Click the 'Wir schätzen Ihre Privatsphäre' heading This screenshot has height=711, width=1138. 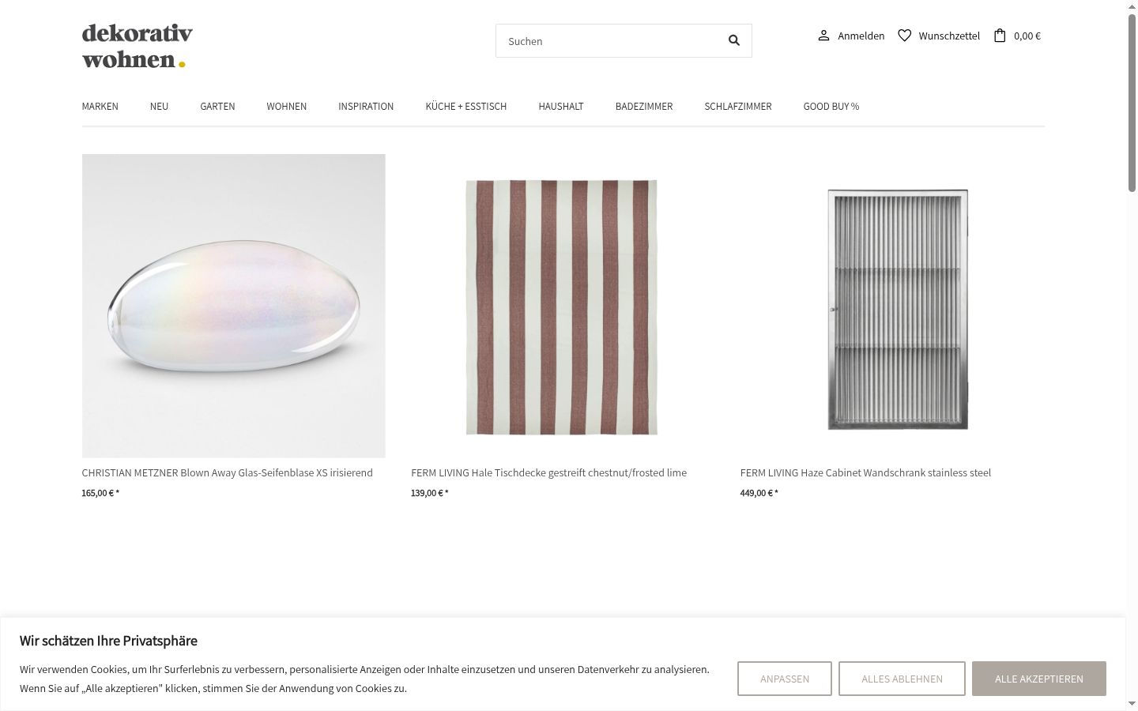coord(108,641)
